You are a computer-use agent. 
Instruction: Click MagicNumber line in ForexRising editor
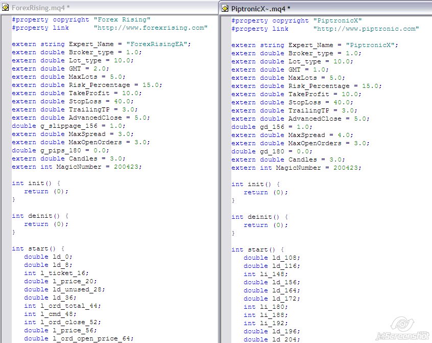(x=77, y=167)
